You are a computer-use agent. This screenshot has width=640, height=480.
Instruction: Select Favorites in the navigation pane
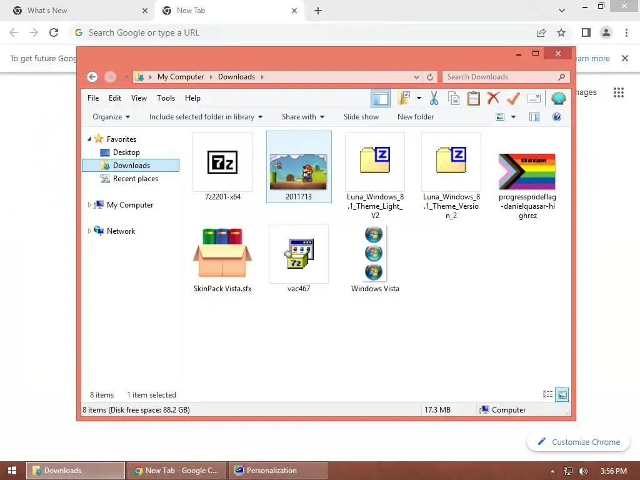click(x=121, y=139)
